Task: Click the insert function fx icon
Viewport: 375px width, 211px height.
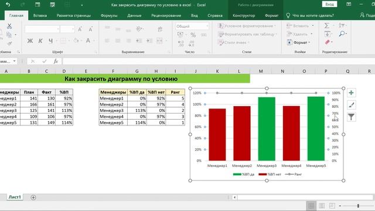Action: [x=56, y=61]
